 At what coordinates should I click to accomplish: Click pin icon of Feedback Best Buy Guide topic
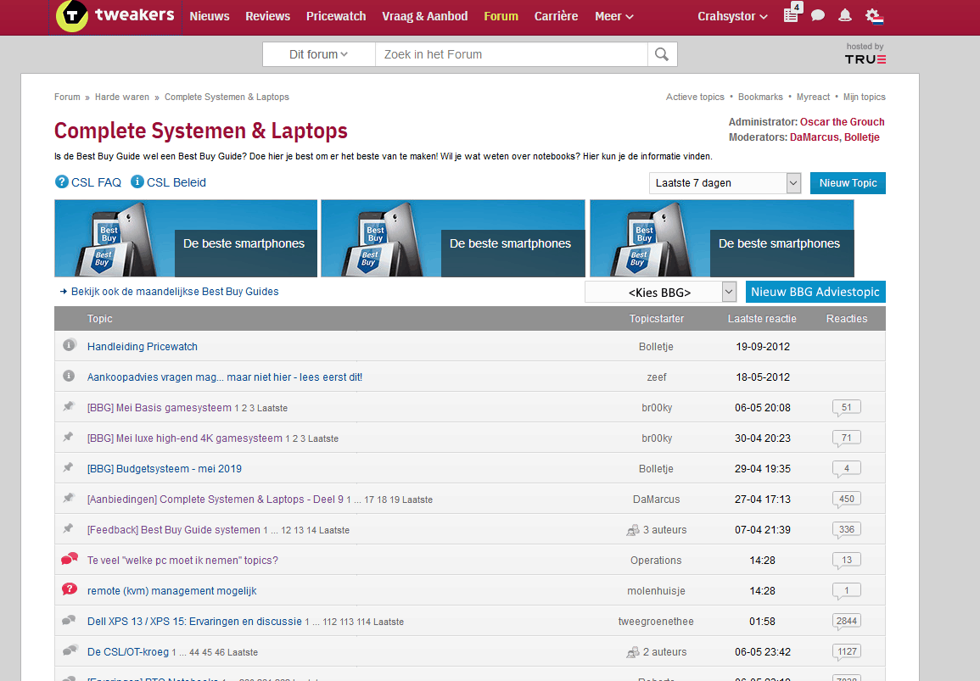pyautogui.click(x=69, y=528)
